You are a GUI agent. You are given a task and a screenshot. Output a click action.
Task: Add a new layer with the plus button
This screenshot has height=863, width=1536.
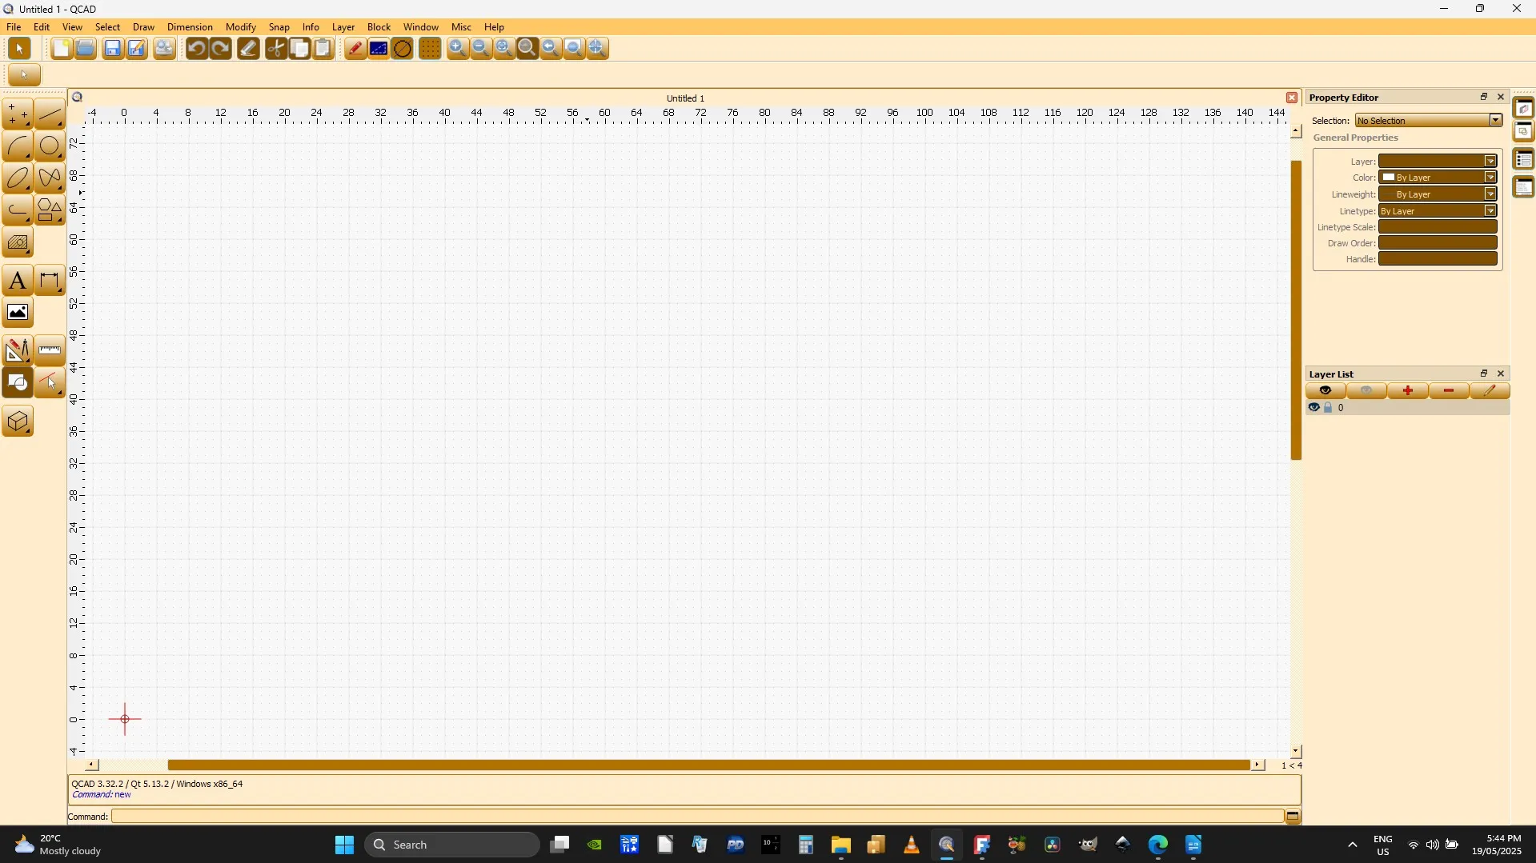pos(1408,390)
